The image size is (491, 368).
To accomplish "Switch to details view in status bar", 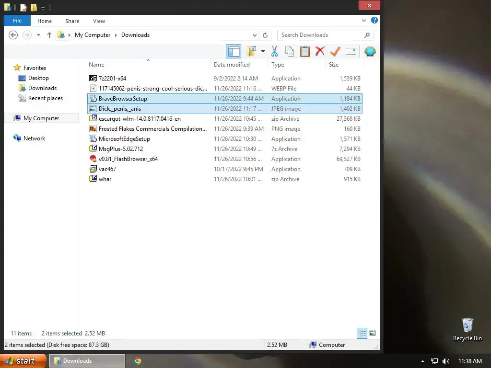I will (x=362, y=333).
